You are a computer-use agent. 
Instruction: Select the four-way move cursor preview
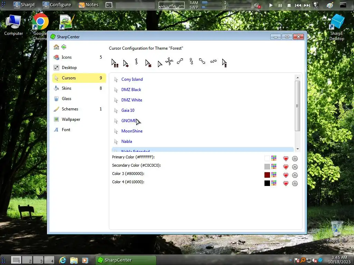tap(169, 61)
